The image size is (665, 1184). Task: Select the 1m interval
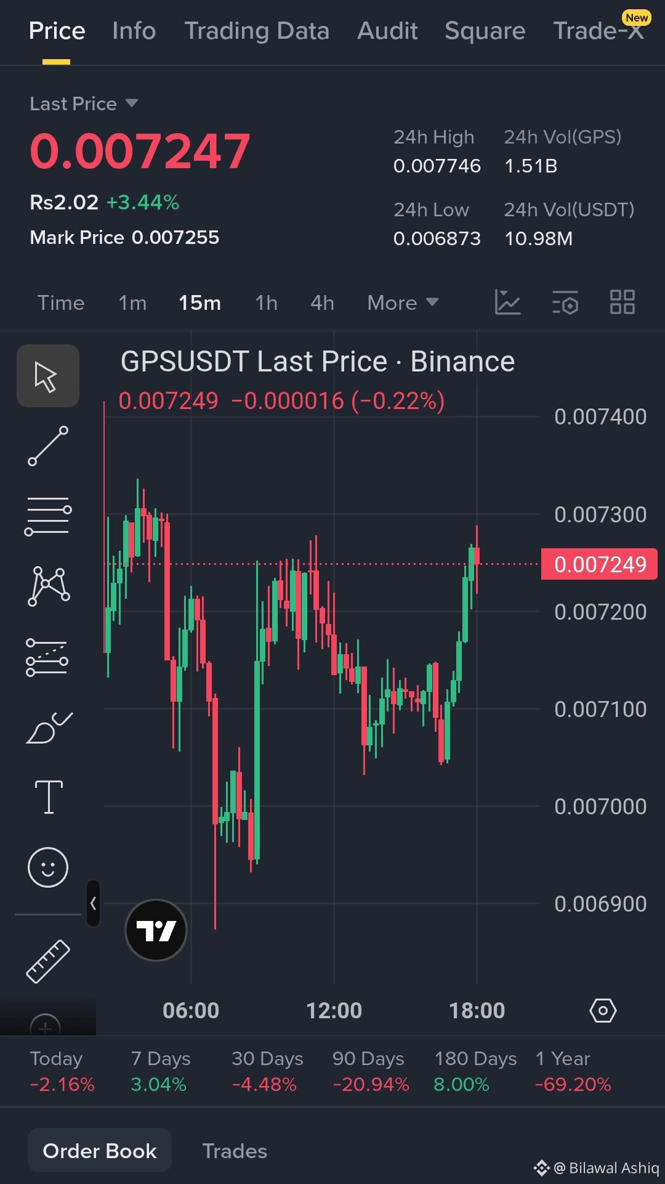click(x=132, y=302)
